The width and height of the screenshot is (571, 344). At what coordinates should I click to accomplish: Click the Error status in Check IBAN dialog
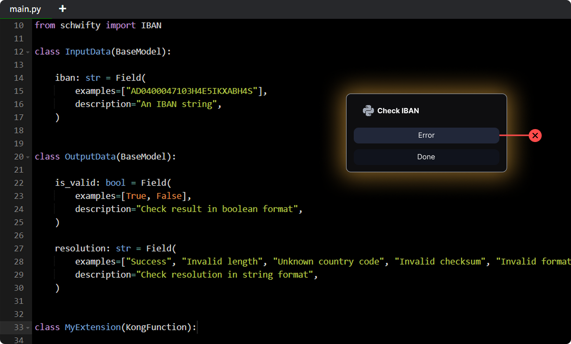click(426, 135)
